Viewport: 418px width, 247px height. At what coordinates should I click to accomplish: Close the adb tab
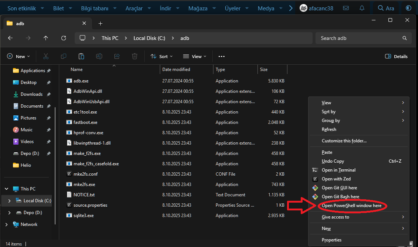[84, 23]
